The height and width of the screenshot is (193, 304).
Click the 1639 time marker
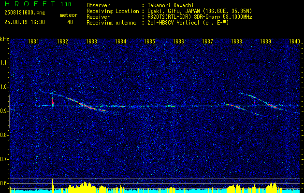coord(265,41)
